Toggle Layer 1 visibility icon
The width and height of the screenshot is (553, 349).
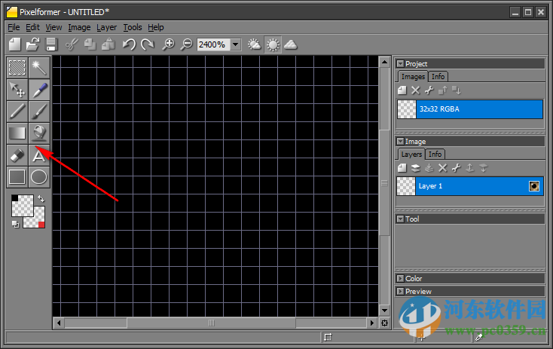click(x=534, y=186)
